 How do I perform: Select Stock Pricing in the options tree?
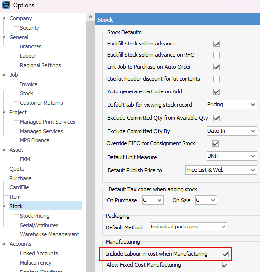tap(35, 216)
